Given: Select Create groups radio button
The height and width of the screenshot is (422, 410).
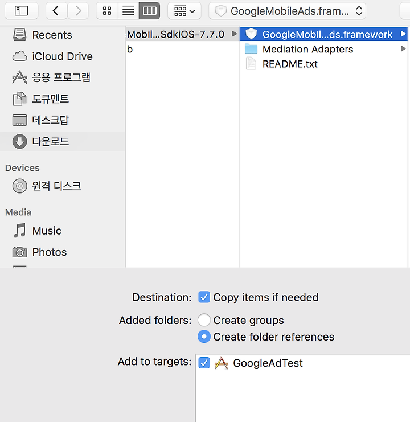Looking at the screenshot, I should click(204, 320).
